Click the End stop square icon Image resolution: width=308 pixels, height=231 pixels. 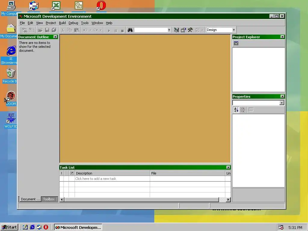[x=122, y=30]
